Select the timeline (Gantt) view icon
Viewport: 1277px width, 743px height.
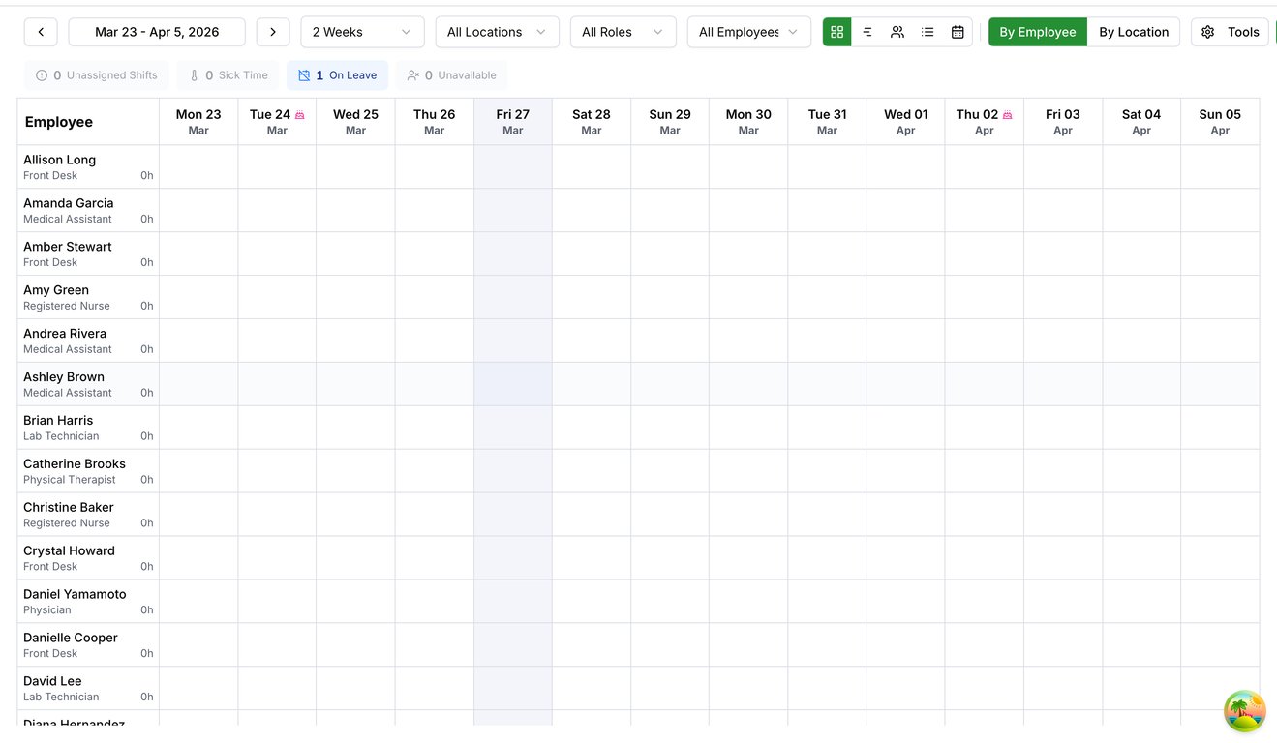coord(867,32)
